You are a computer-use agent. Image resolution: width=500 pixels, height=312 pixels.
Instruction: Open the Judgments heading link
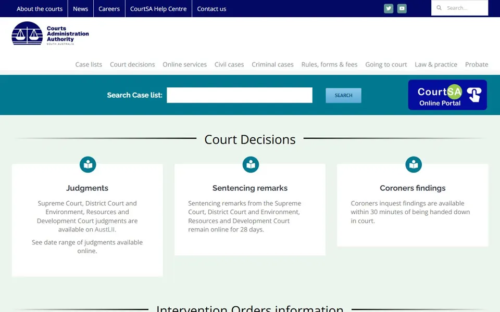pyautogui.click(x=87, y=188)
